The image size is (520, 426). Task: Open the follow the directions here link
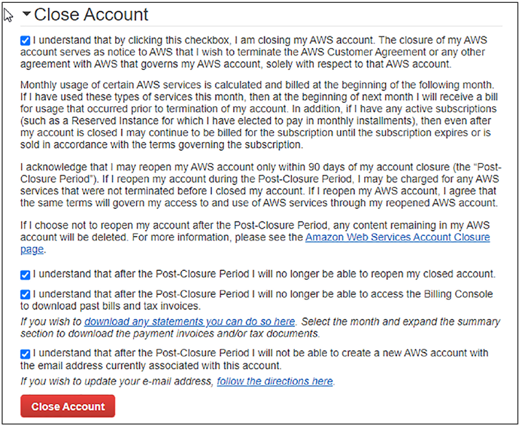[275, 382]
